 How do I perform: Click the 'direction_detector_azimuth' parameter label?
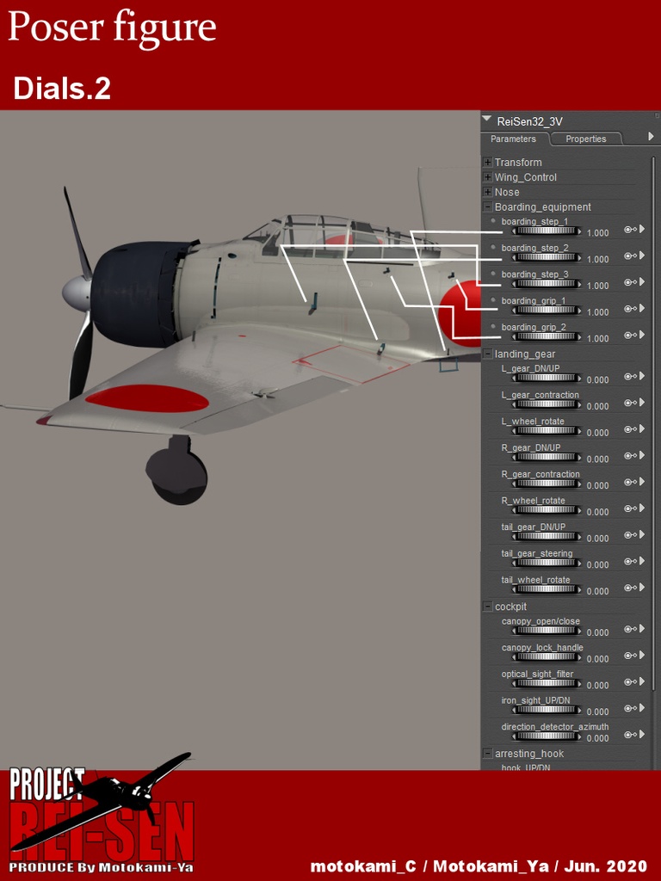point(555,727)
